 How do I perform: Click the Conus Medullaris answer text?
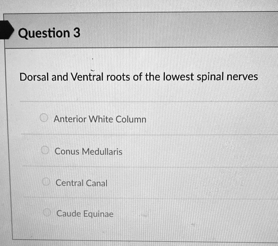[88, 152]
